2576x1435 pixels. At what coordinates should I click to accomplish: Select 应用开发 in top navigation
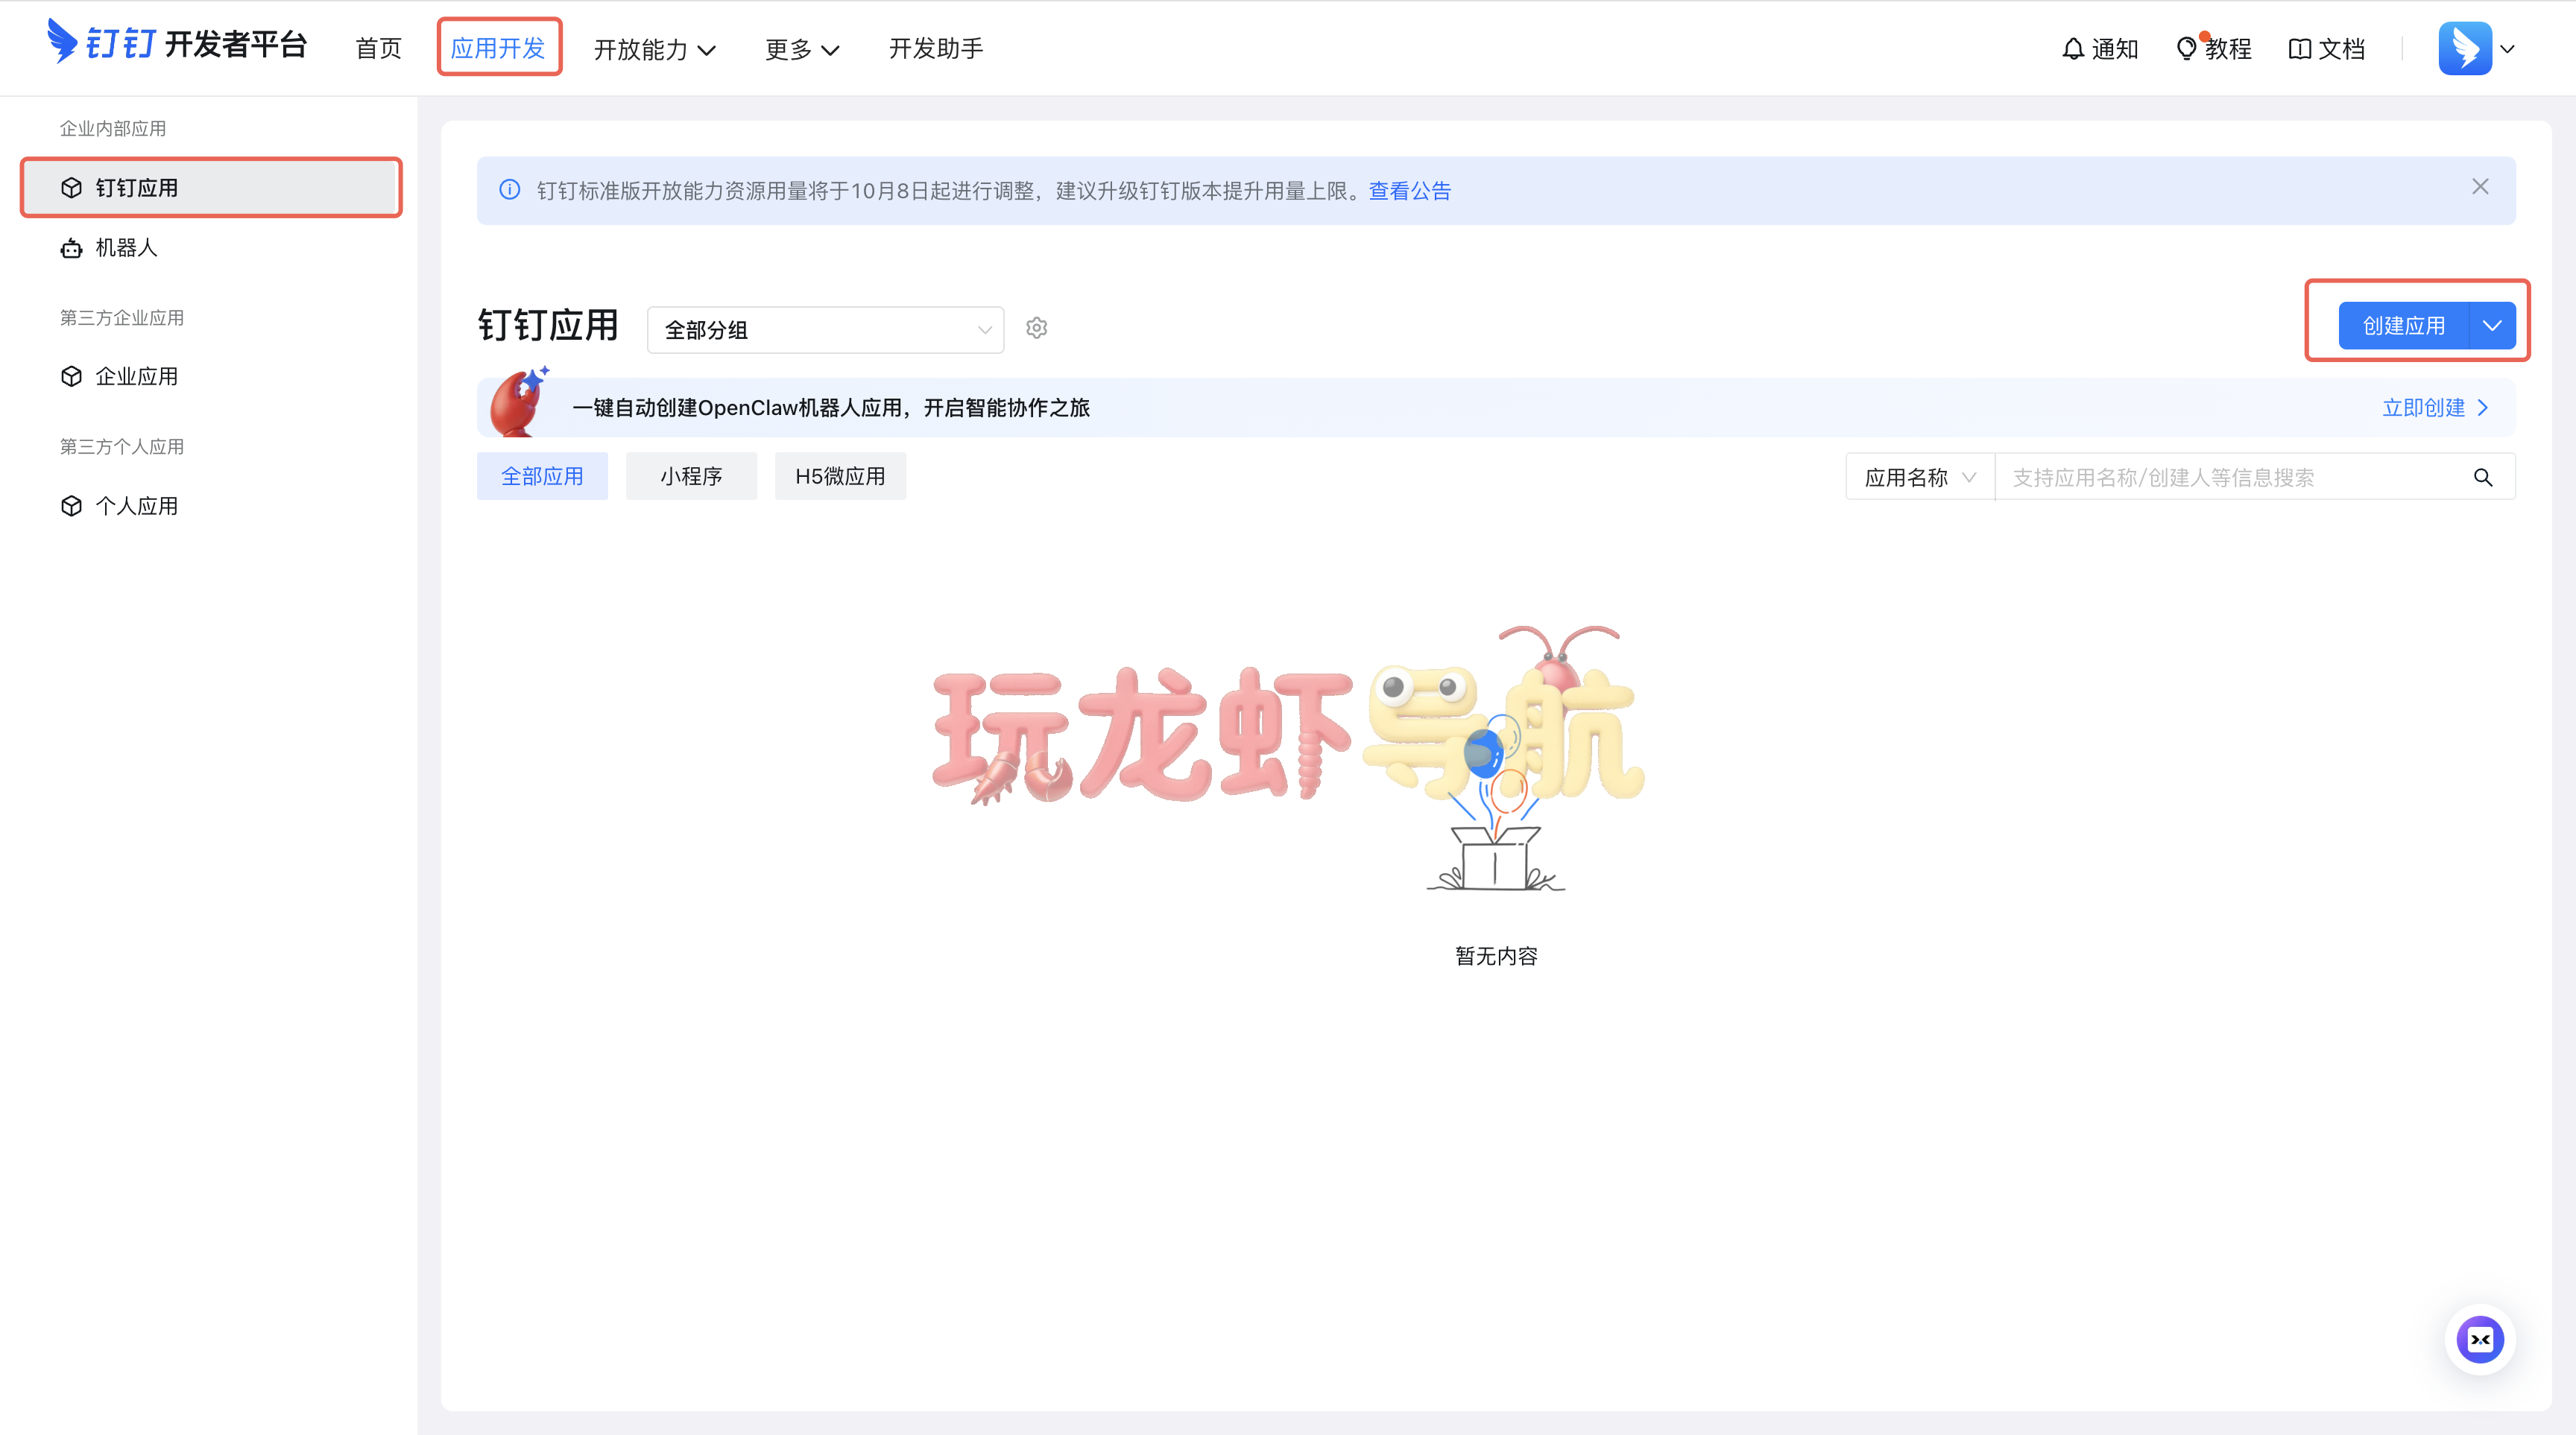point(498,48)
